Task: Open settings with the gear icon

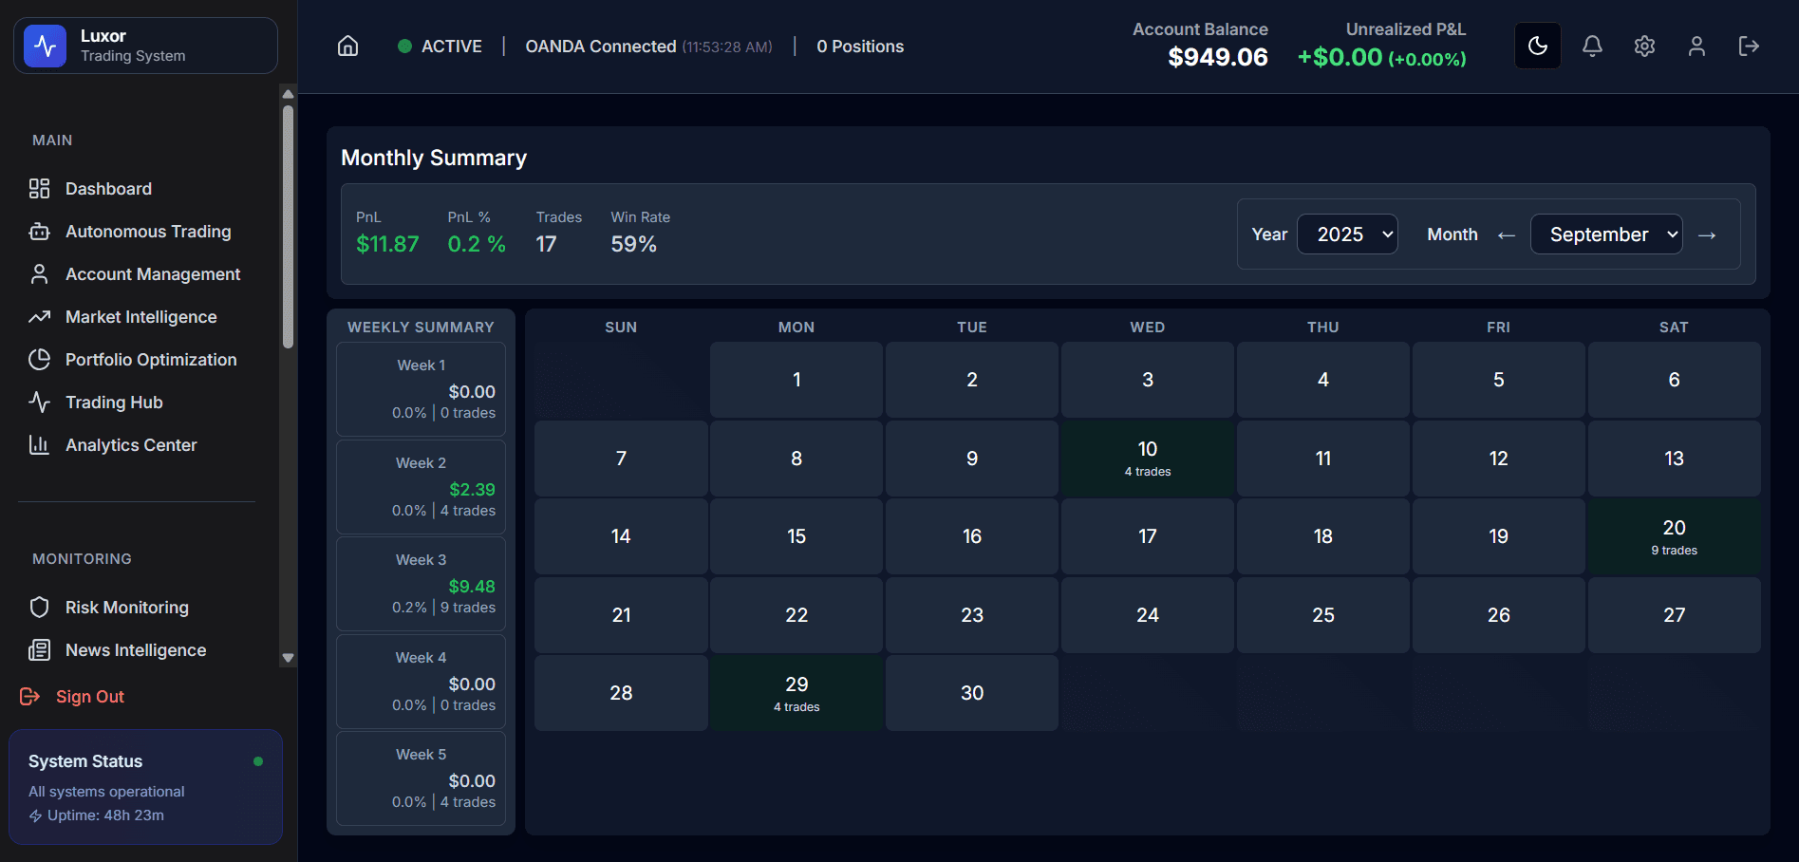Action: (1644, 46)
